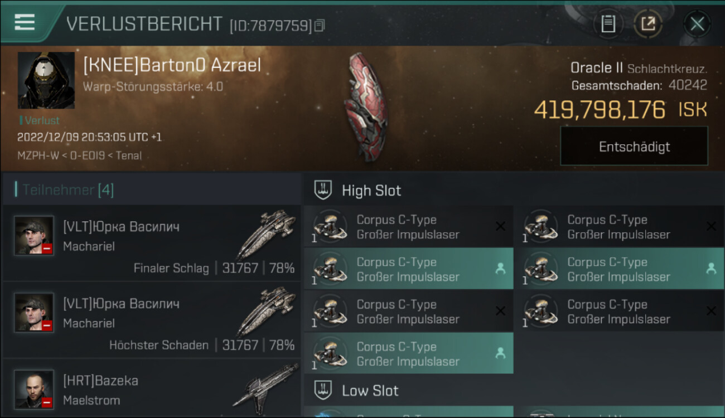Click person icon on second-row right laser

(711, 269)
